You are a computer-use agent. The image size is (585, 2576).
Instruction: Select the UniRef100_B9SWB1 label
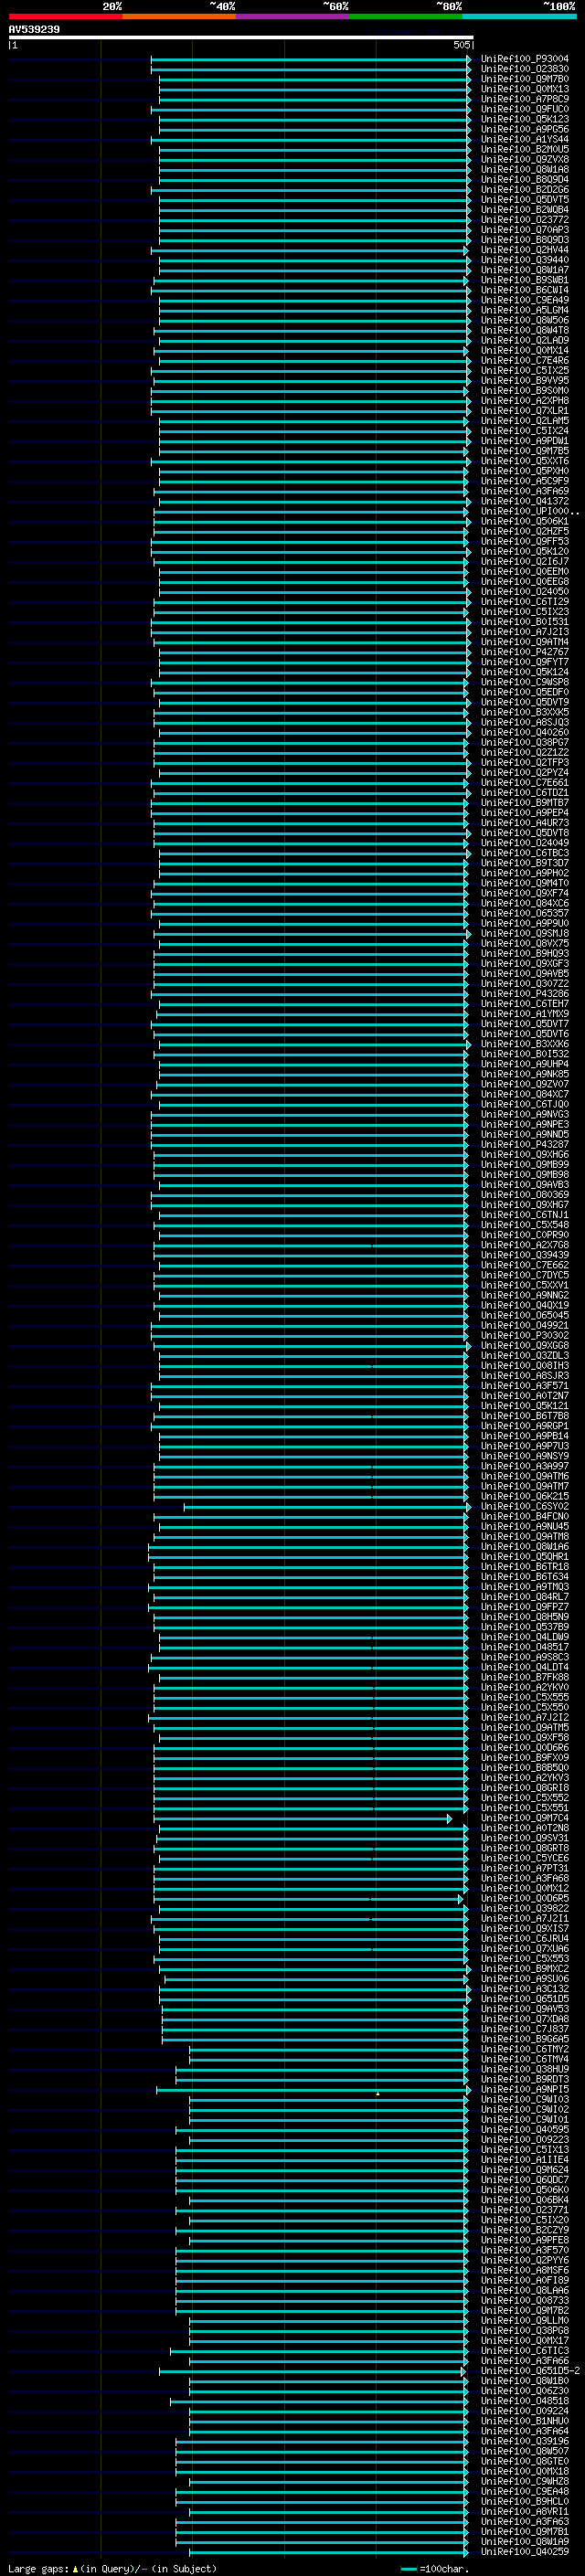[524, 280]
